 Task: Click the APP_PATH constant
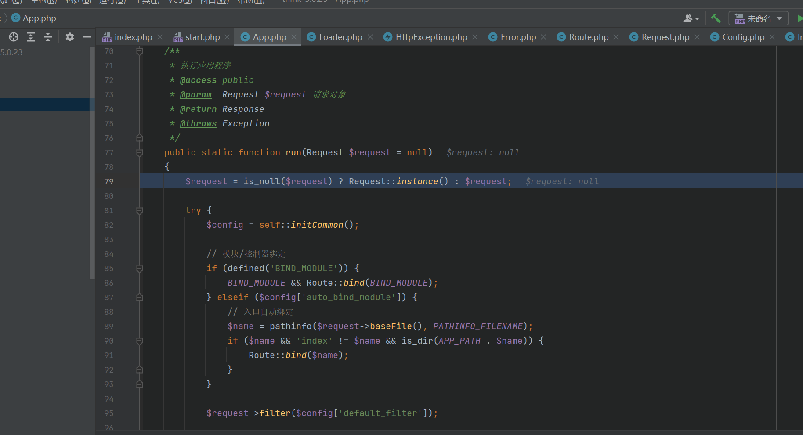click(459, 341)
